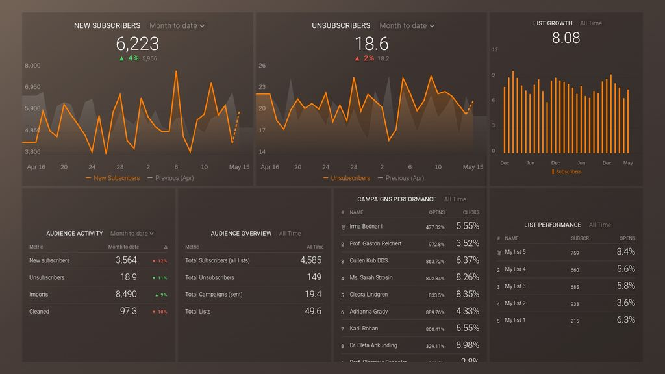Screen dimensions: 665x374
Task: Toggle Unsubscribers legend series
Action: click(x=347, y=178)
